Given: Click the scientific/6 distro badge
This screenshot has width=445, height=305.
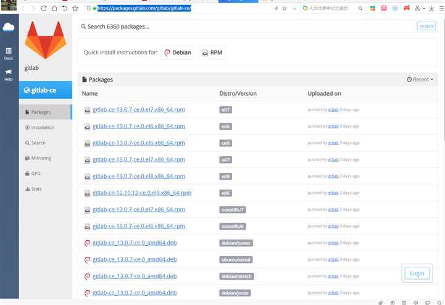Looking at the screenshot, I should [233, 227].
